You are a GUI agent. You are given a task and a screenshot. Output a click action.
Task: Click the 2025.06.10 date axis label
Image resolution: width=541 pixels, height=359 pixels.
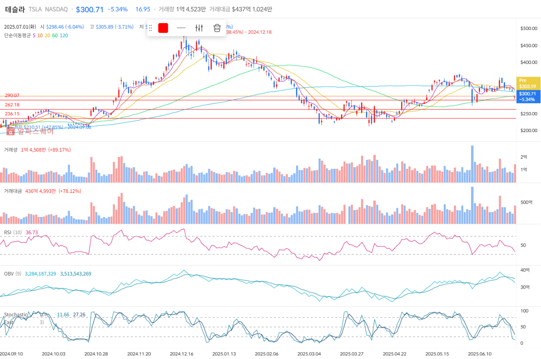pyautogui.click(x=480, y=354)
